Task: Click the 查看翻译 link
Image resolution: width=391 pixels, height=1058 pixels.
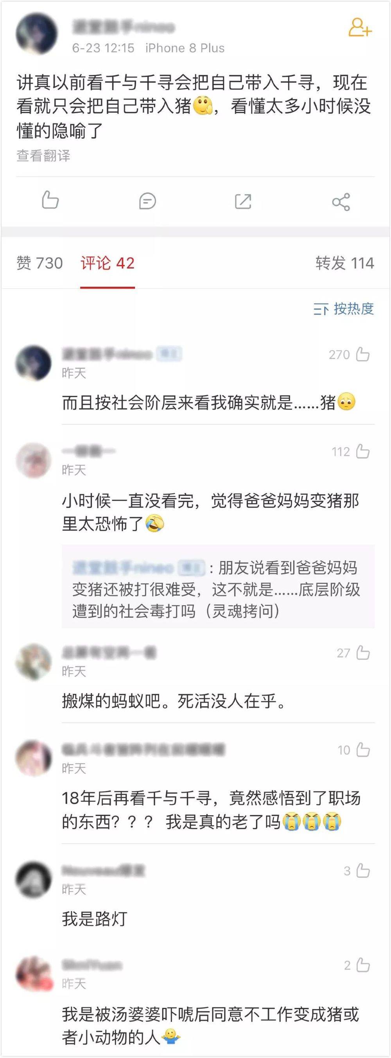Action: (43, 156)
